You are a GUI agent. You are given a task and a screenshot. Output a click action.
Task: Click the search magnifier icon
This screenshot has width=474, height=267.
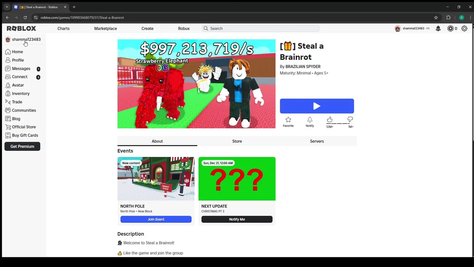[206, 29]
